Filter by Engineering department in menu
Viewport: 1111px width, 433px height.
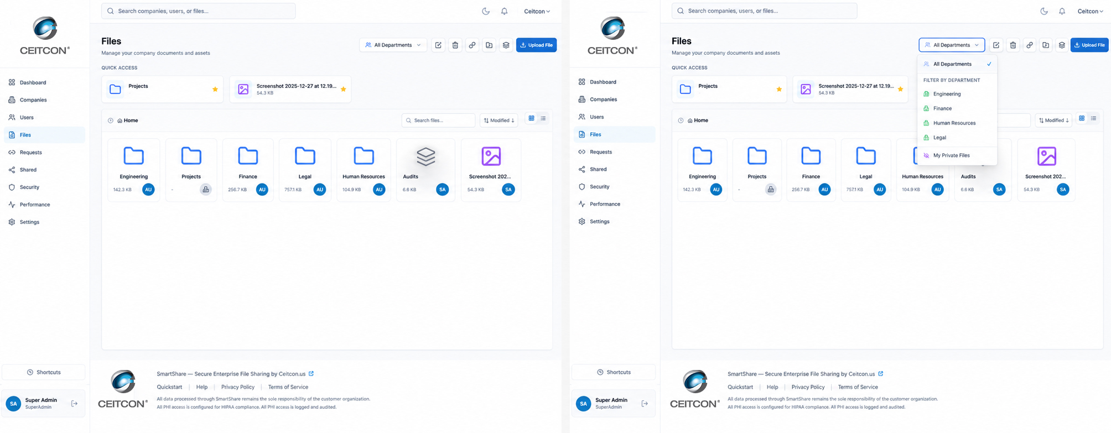[x=957, y=94]
